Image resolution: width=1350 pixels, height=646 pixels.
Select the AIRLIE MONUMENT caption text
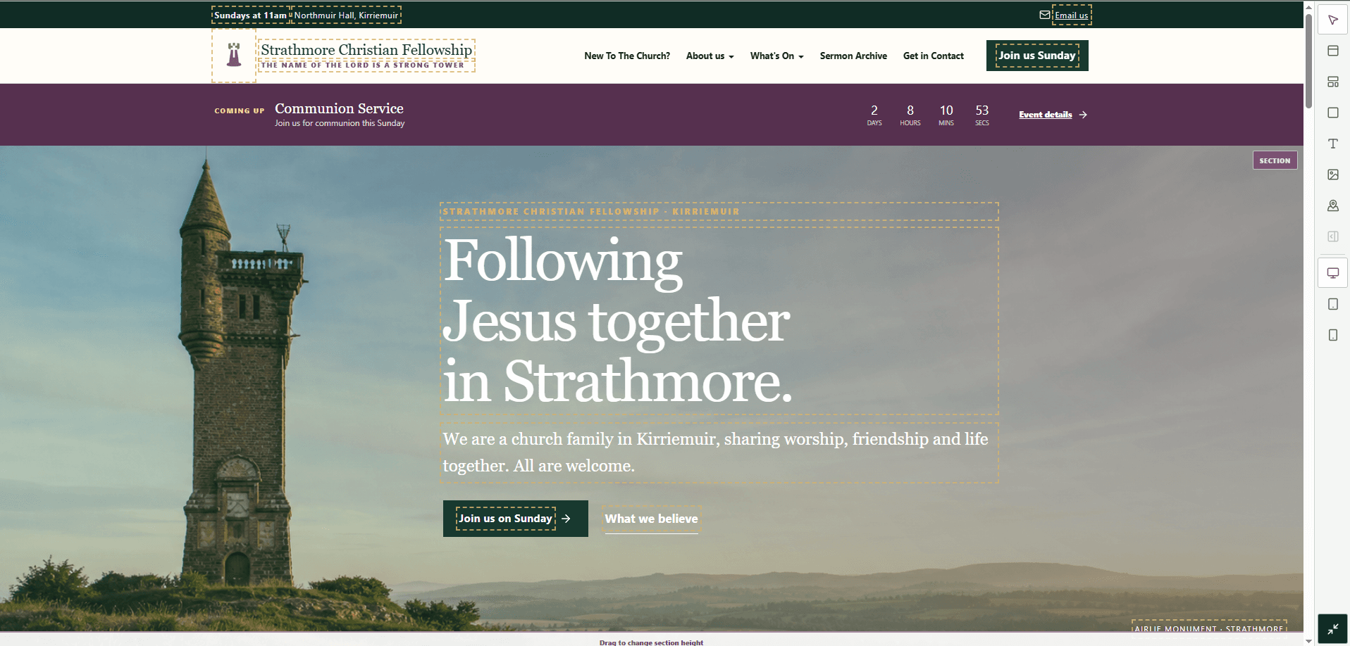1208,628
